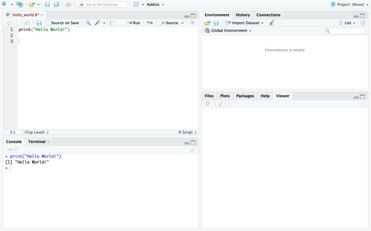The image size is (371, 231).
Task: Clear environment with the broom icon
Action: tap(272, 23)
